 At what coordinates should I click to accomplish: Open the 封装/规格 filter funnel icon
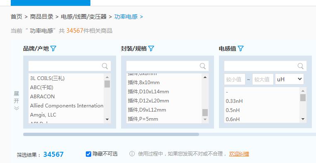pyautogui.click(x=151, y=49)
